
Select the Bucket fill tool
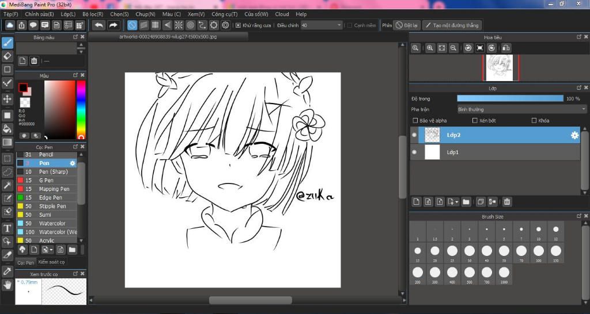(7, 129)
